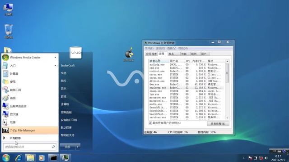Open 帮助和支持 in Start menu
This screenshot has width=289, height=162.
click(x=67, y=135)
